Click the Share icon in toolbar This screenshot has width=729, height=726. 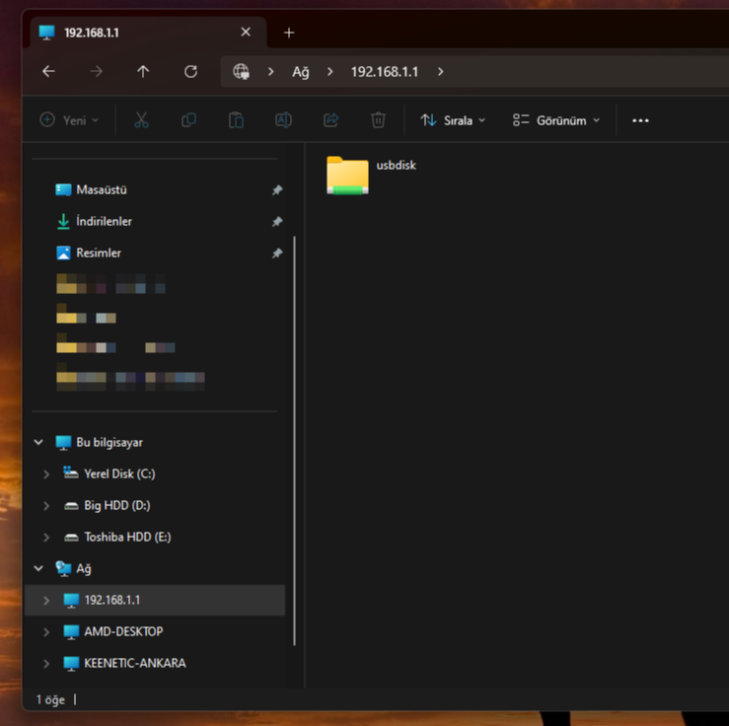(331, 120)
